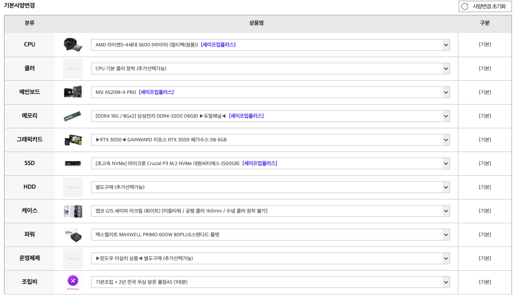Click the 기본사양변경 heading text

click(x=19, y=5)
